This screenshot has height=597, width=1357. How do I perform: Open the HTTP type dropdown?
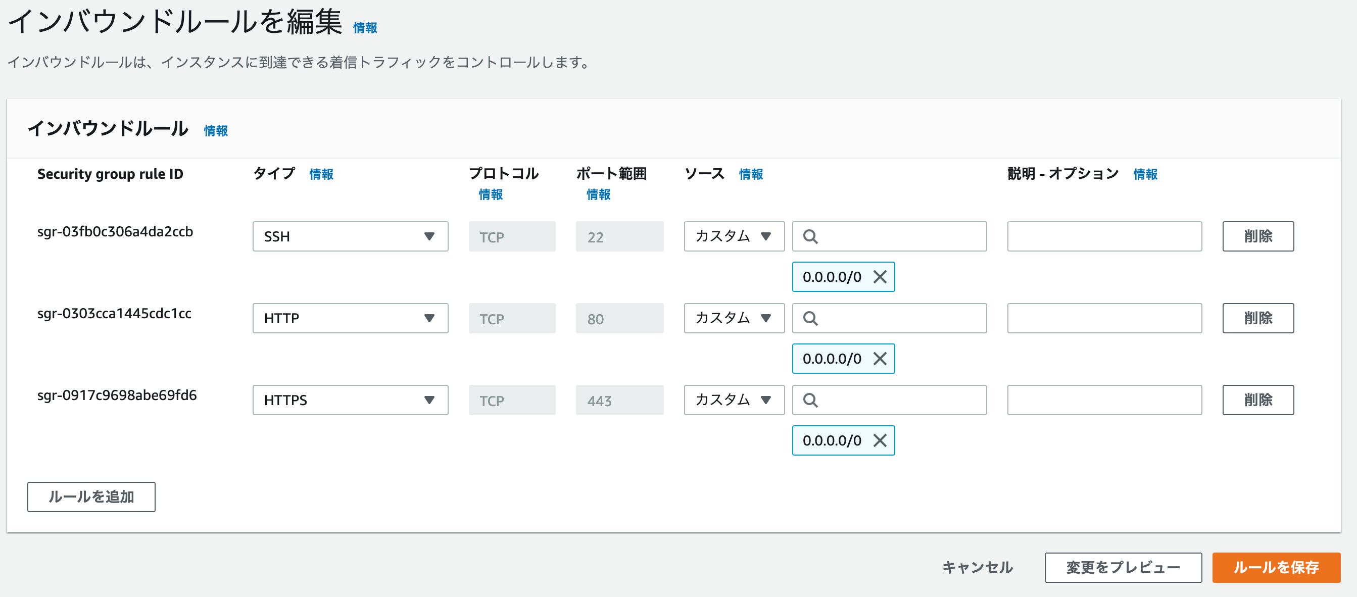(350, 318)
